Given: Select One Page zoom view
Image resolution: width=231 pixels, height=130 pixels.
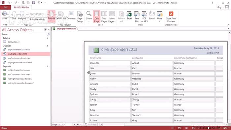Looking at the screenshot, I should click(x=96, y=16).
